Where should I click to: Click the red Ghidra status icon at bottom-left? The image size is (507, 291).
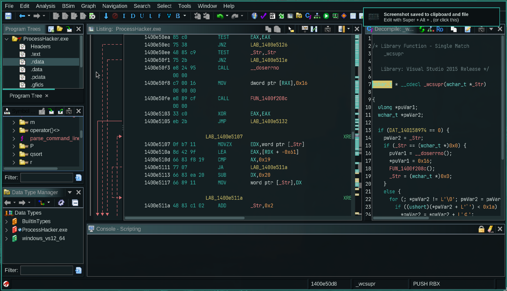(6, 284)
